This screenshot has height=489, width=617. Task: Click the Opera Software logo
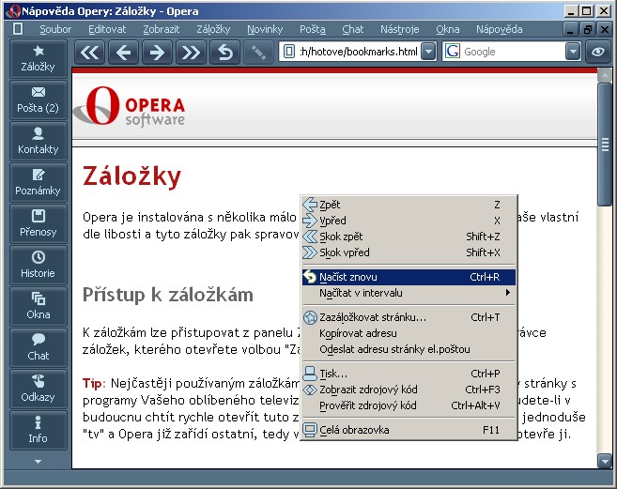tap(130, 106)
